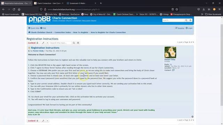Open a new tab with the plus button
Image resolution: width=223 pixels, height=125 pixels.
click(x=101, y=3)
